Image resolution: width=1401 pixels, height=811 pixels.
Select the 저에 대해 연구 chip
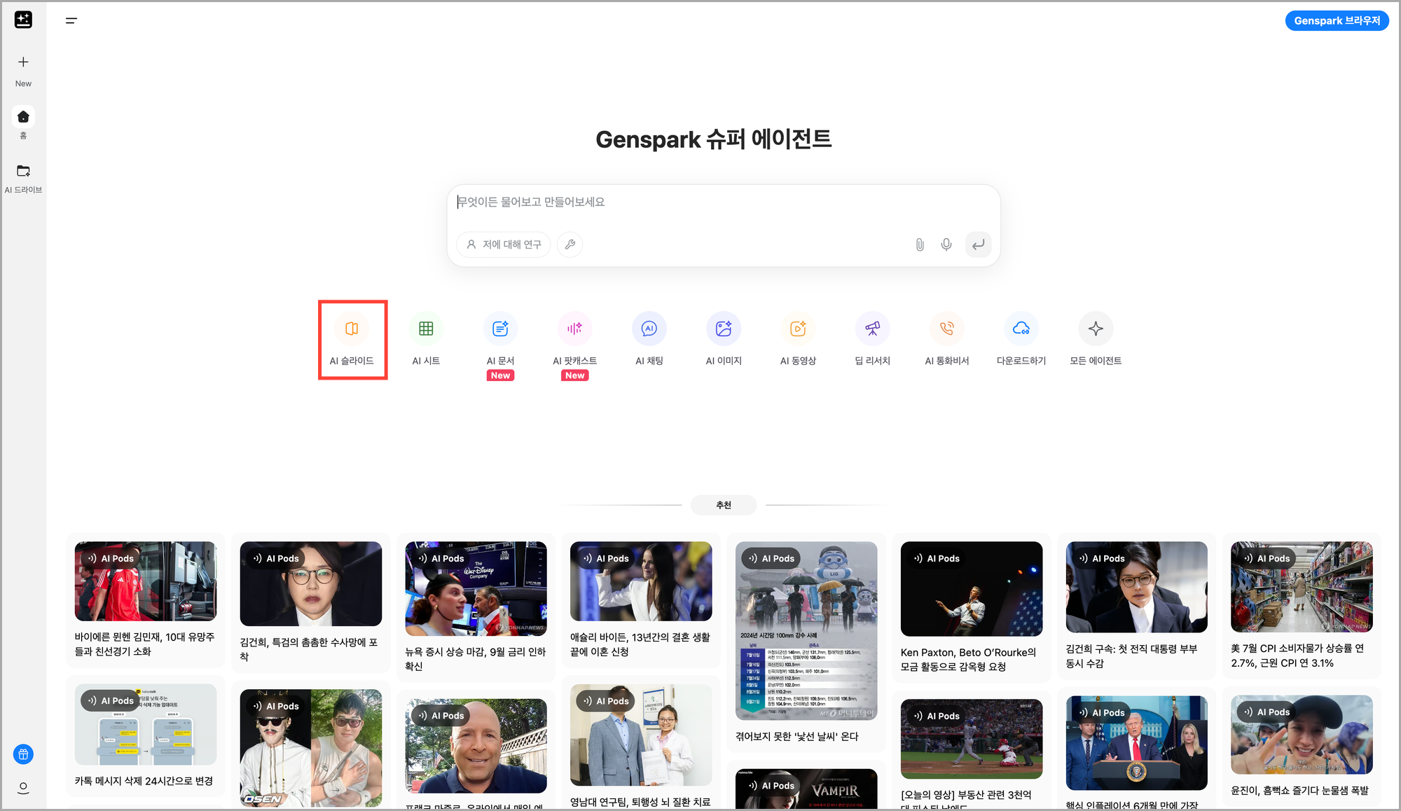tap(504, 244)
